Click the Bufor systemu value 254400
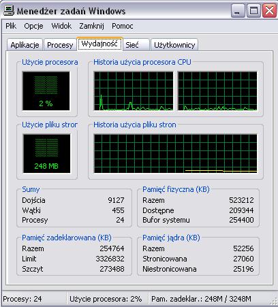Viewport: 278px width, 307px height. click(241, 220)
